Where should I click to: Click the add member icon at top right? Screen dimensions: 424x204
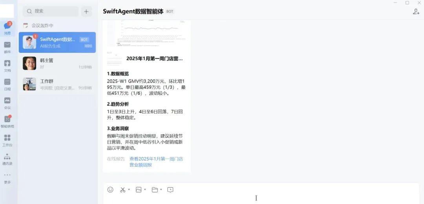coord(416,12)
